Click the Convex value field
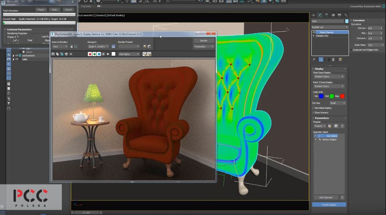Image resolution: width=386 pixels, height=215 pixels. (x=374, y=28)
